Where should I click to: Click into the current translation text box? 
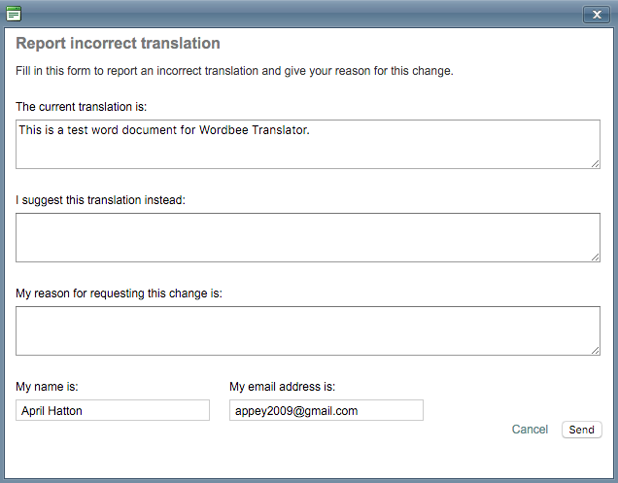[x=307, y=144]
